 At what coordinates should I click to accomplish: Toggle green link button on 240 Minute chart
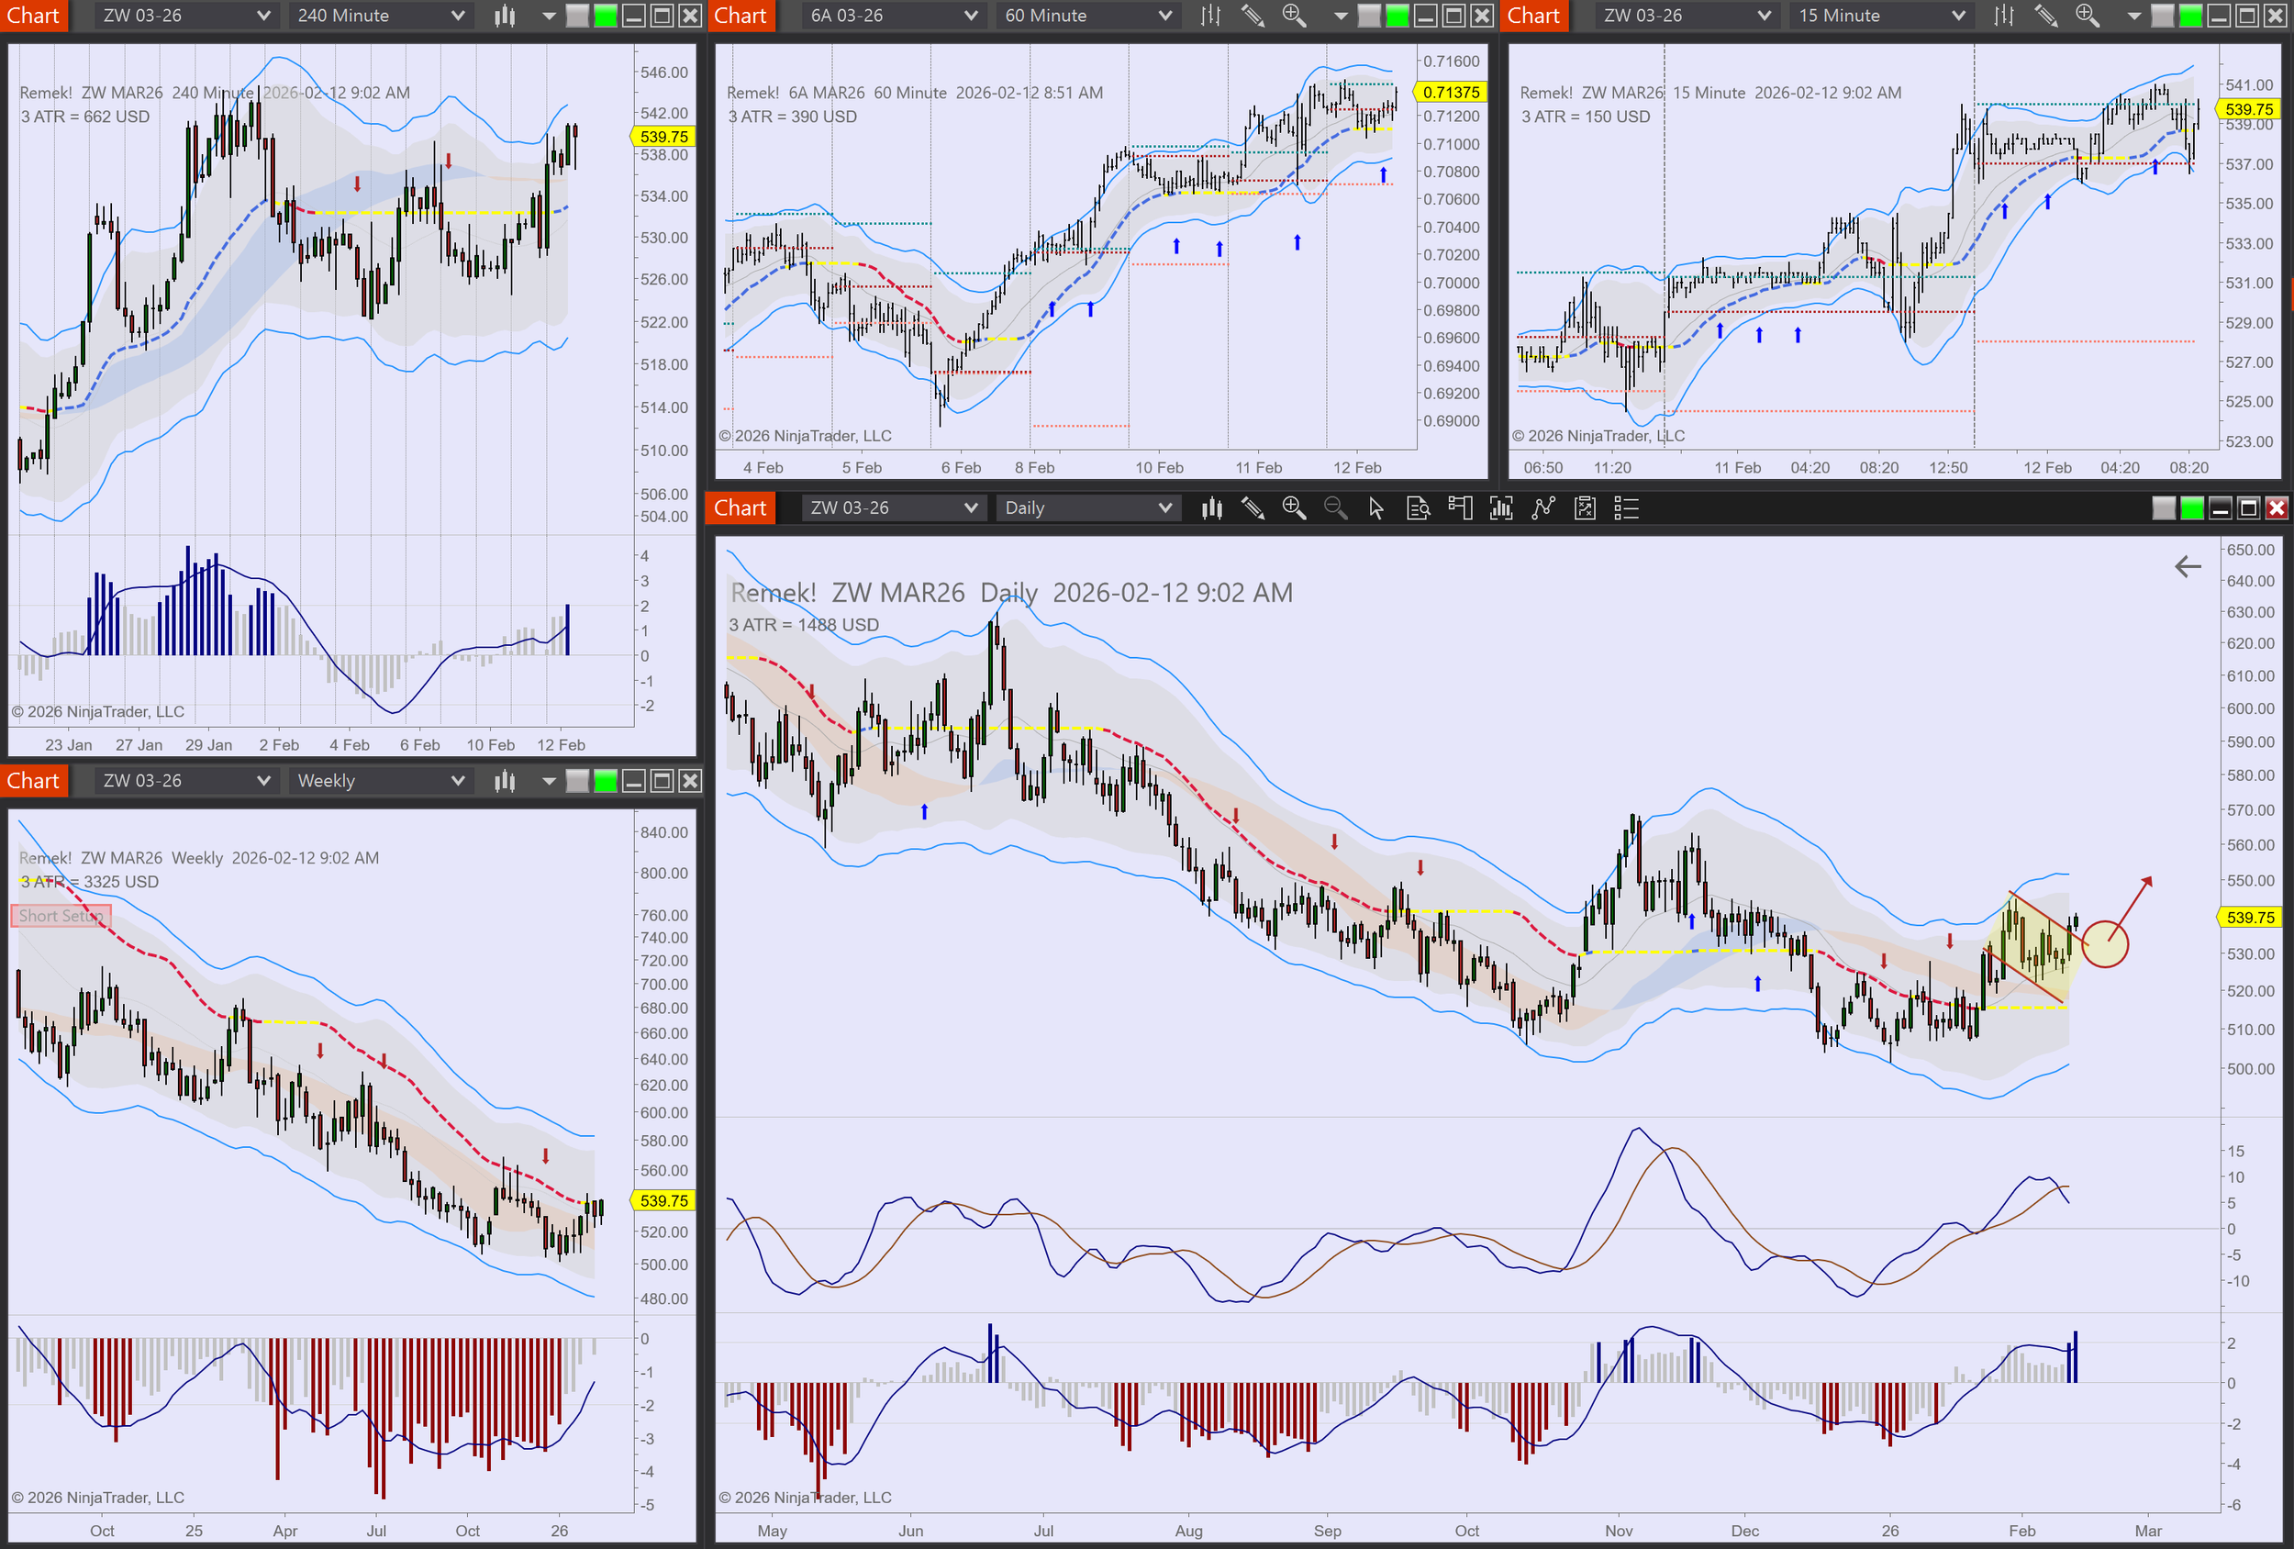point(606,16)
